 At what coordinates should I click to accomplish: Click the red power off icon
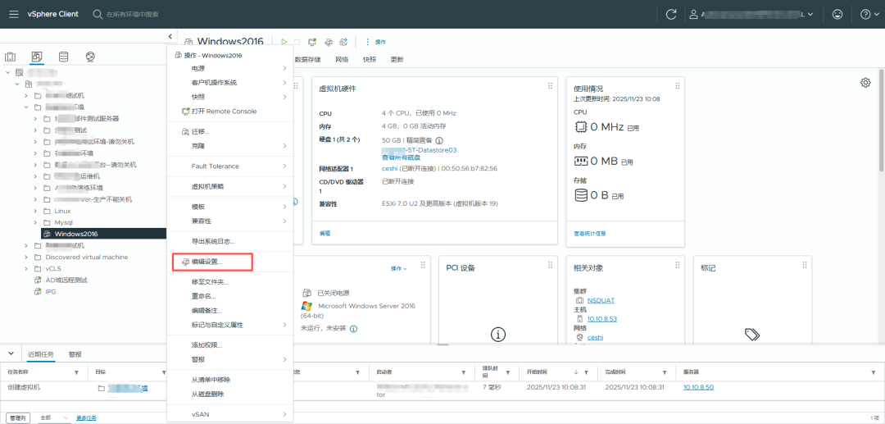297,42
